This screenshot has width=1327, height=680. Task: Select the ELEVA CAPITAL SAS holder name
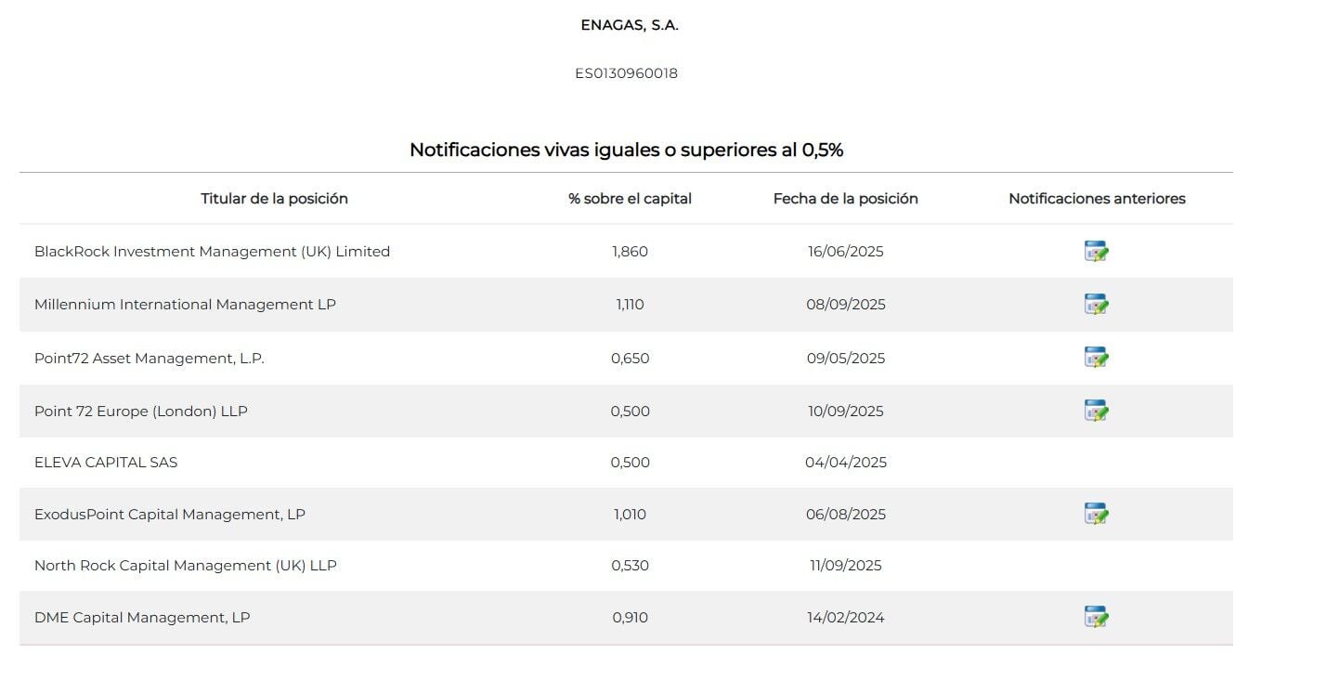pyautogui.click(x=106, y=463)
